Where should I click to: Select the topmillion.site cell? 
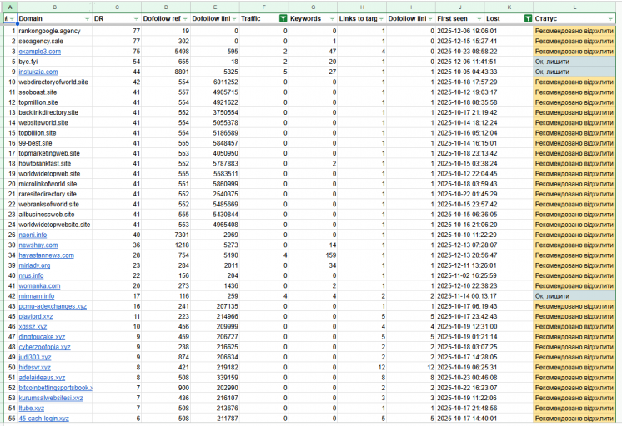pos(55,102)
